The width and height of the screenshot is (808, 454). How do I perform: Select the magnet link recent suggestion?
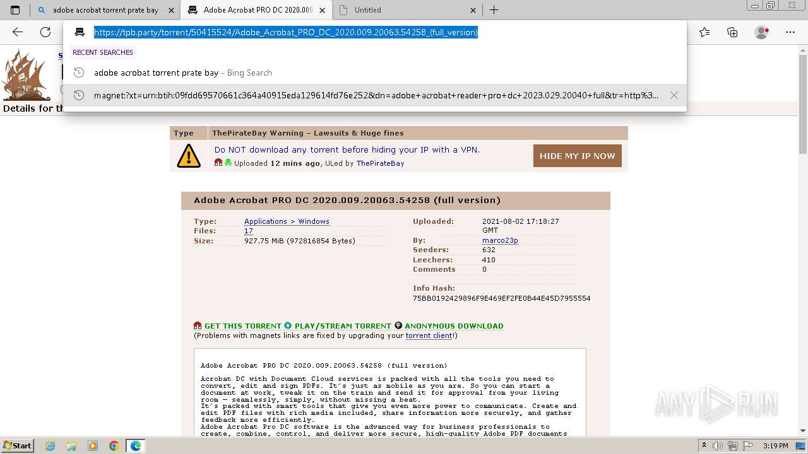(374, 95)
